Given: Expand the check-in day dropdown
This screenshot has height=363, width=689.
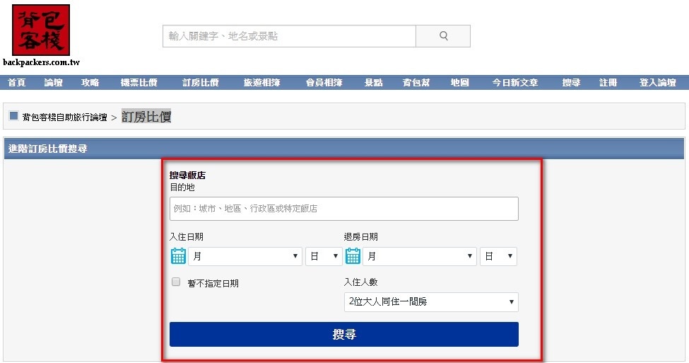Looking at the screenshot, I should pyautogui.click(x=324, y=256).
